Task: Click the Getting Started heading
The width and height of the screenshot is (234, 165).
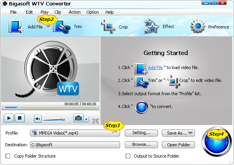Action: click(x=166, y=53)
